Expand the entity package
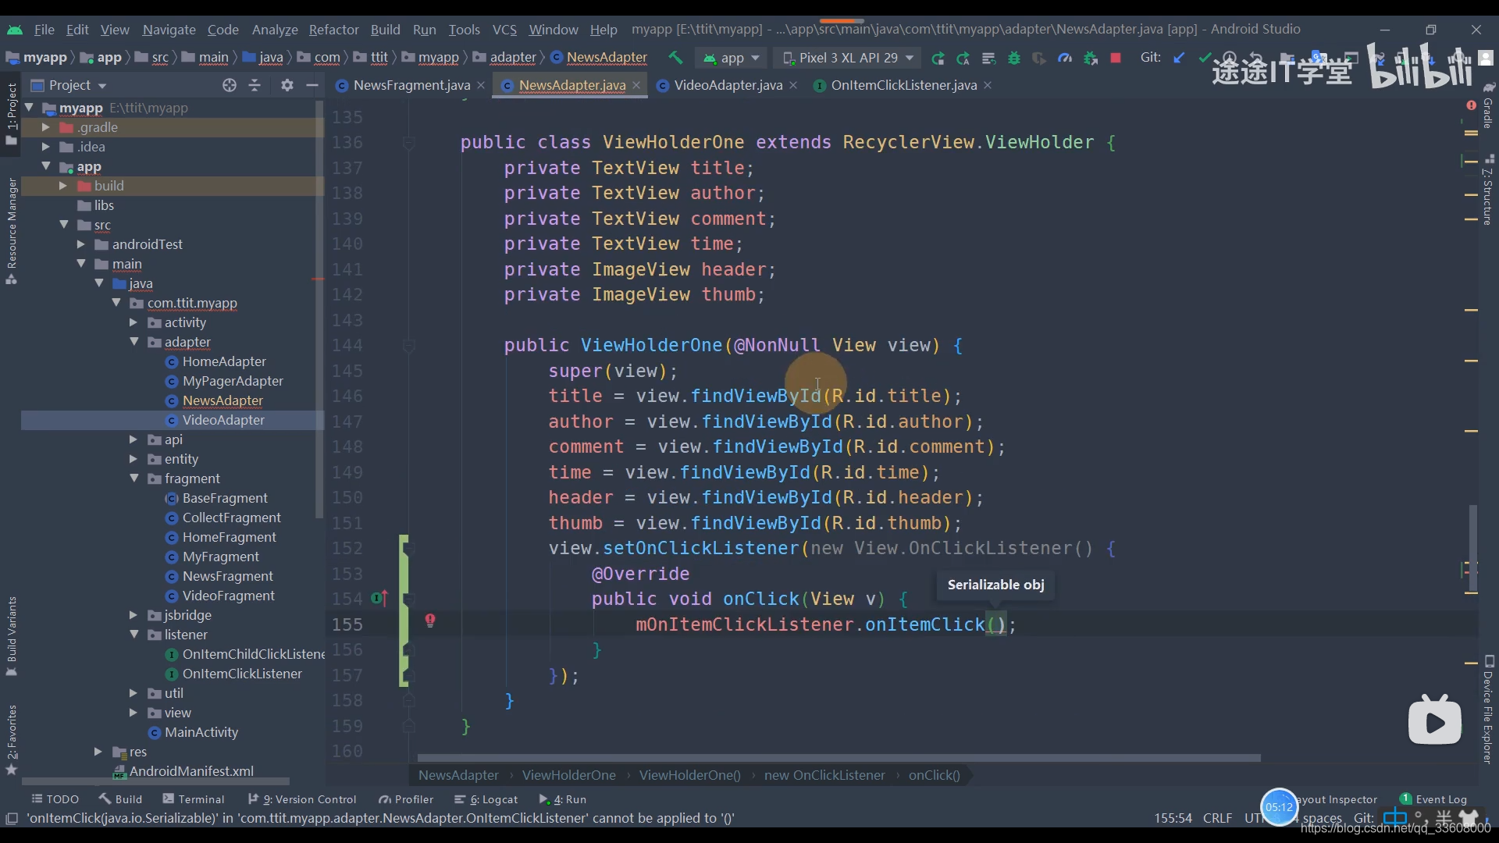 click(134, 459)
